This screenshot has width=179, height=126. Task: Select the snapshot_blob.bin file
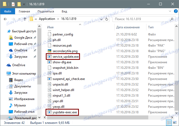65,68
